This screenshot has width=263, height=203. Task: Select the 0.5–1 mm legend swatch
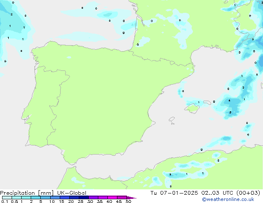[x=17, y=198]
